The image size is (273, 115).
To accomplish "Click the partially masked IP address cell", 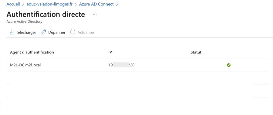I will point(122,65).
